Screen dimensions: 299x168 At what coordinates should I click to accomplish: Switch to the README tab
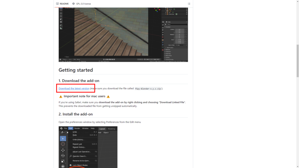pyautogui.click(x=62, y=4)
